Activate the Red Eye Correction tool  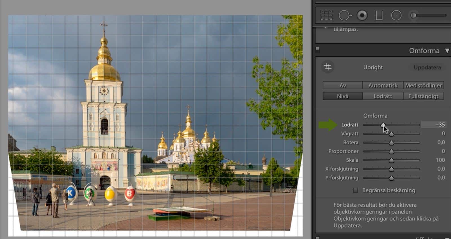click(362, 15)
